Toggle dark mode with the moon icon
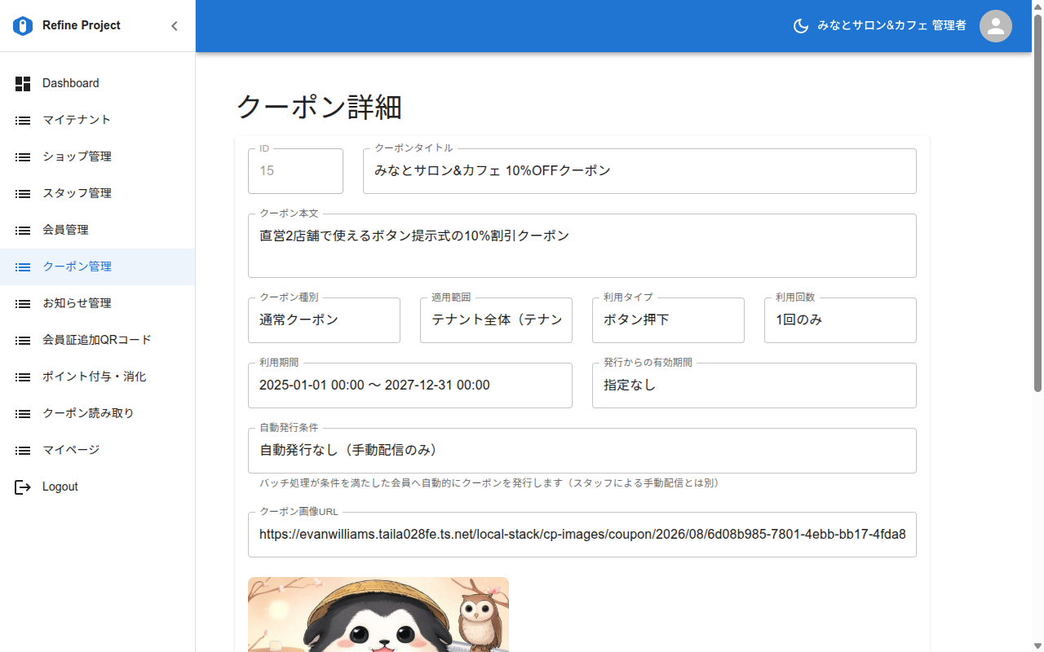The height and width of the screenshot is (652, 1044). pos(801,26)
